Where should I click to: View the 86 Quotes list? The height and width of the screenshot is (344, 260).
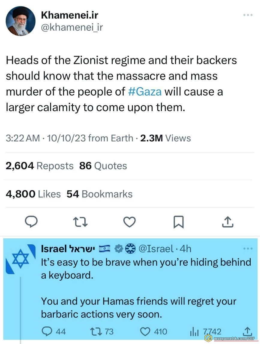coord(103,166)
